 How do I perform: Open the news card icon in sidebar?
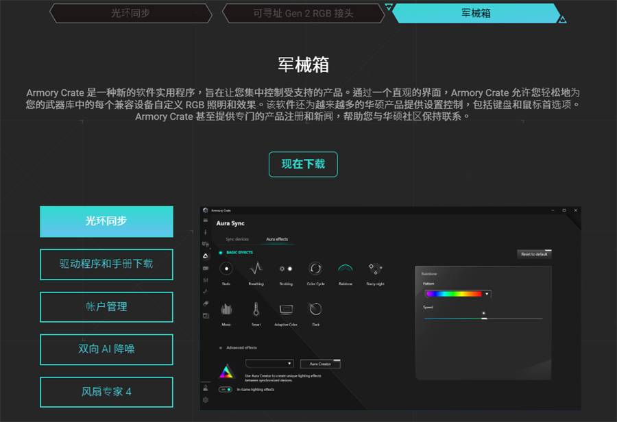[206, 316]
